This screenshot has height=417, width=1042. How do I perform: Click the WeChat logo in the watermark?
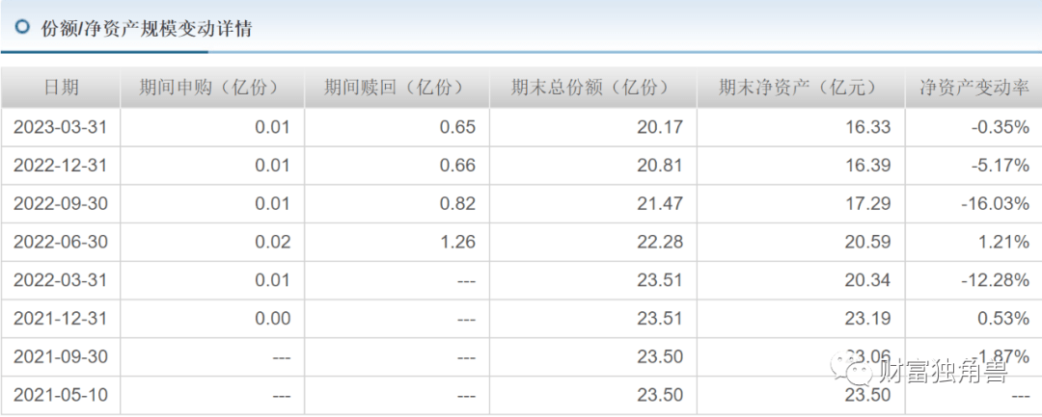click(856, 371)
